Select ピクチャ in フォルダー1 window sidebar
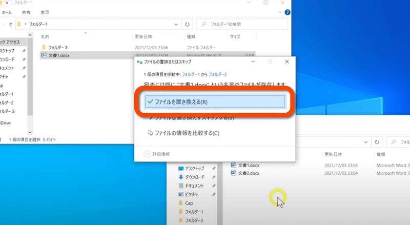This screenshot has height=225, width=410. tap(4, 76)
